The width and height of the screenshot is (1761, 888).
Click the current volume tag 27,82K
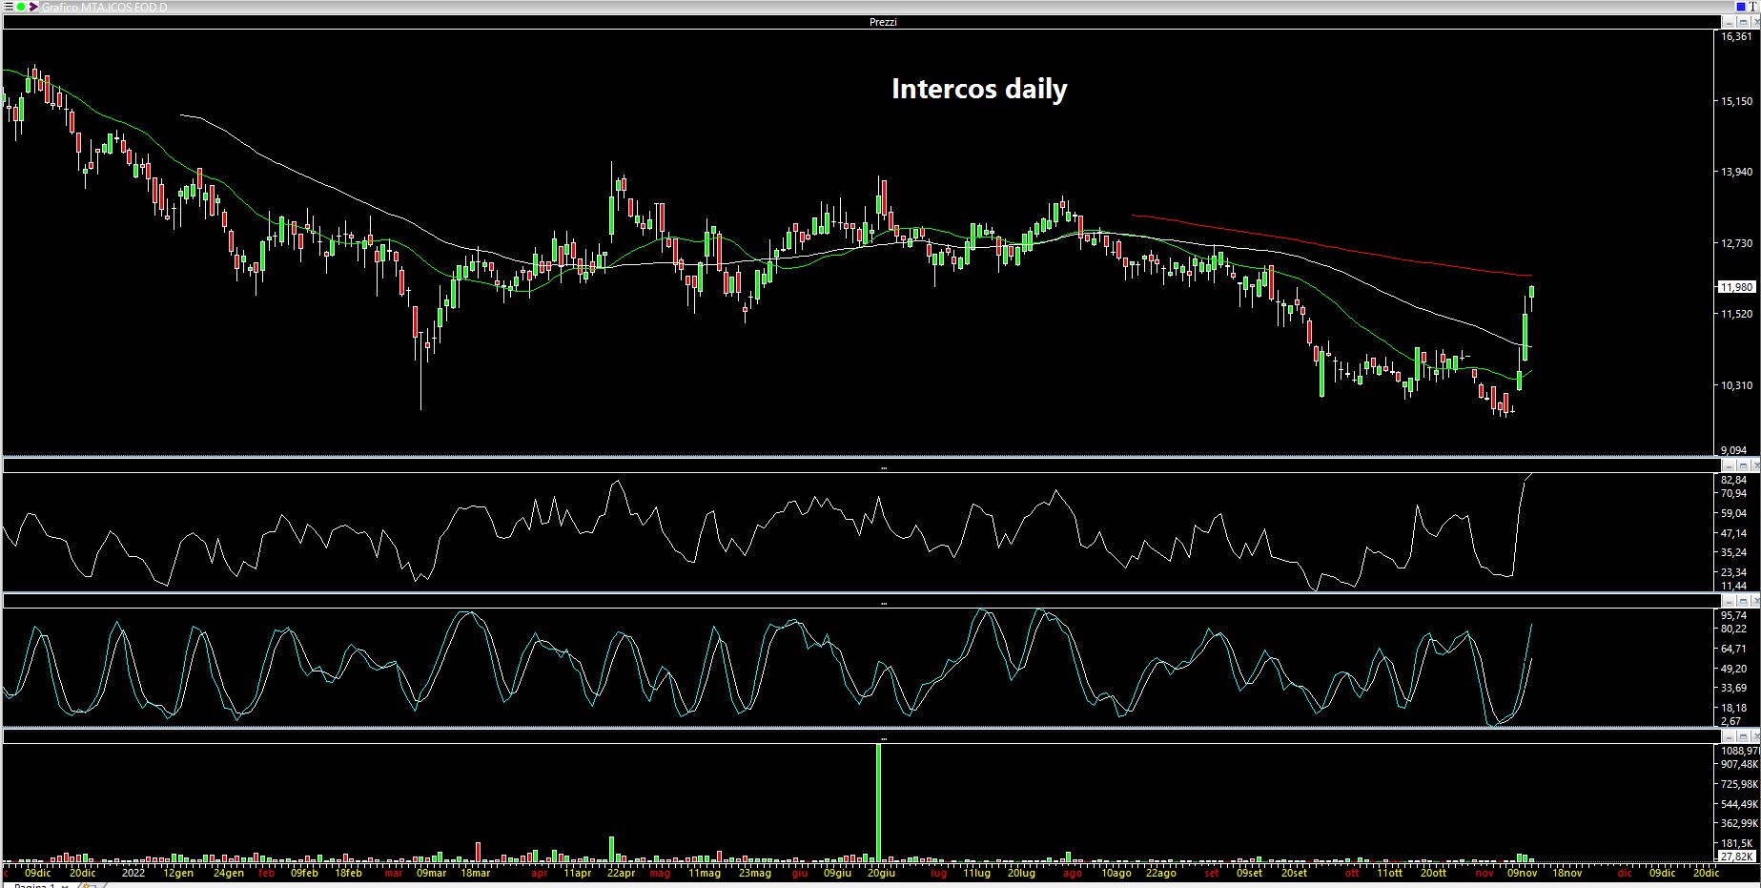(x=1737, y=857)
